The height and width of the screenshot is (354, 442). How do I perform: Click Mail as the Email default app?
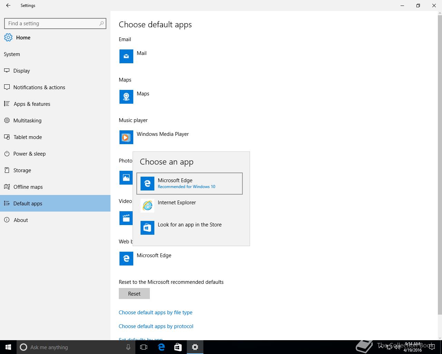tap(142, 53)
